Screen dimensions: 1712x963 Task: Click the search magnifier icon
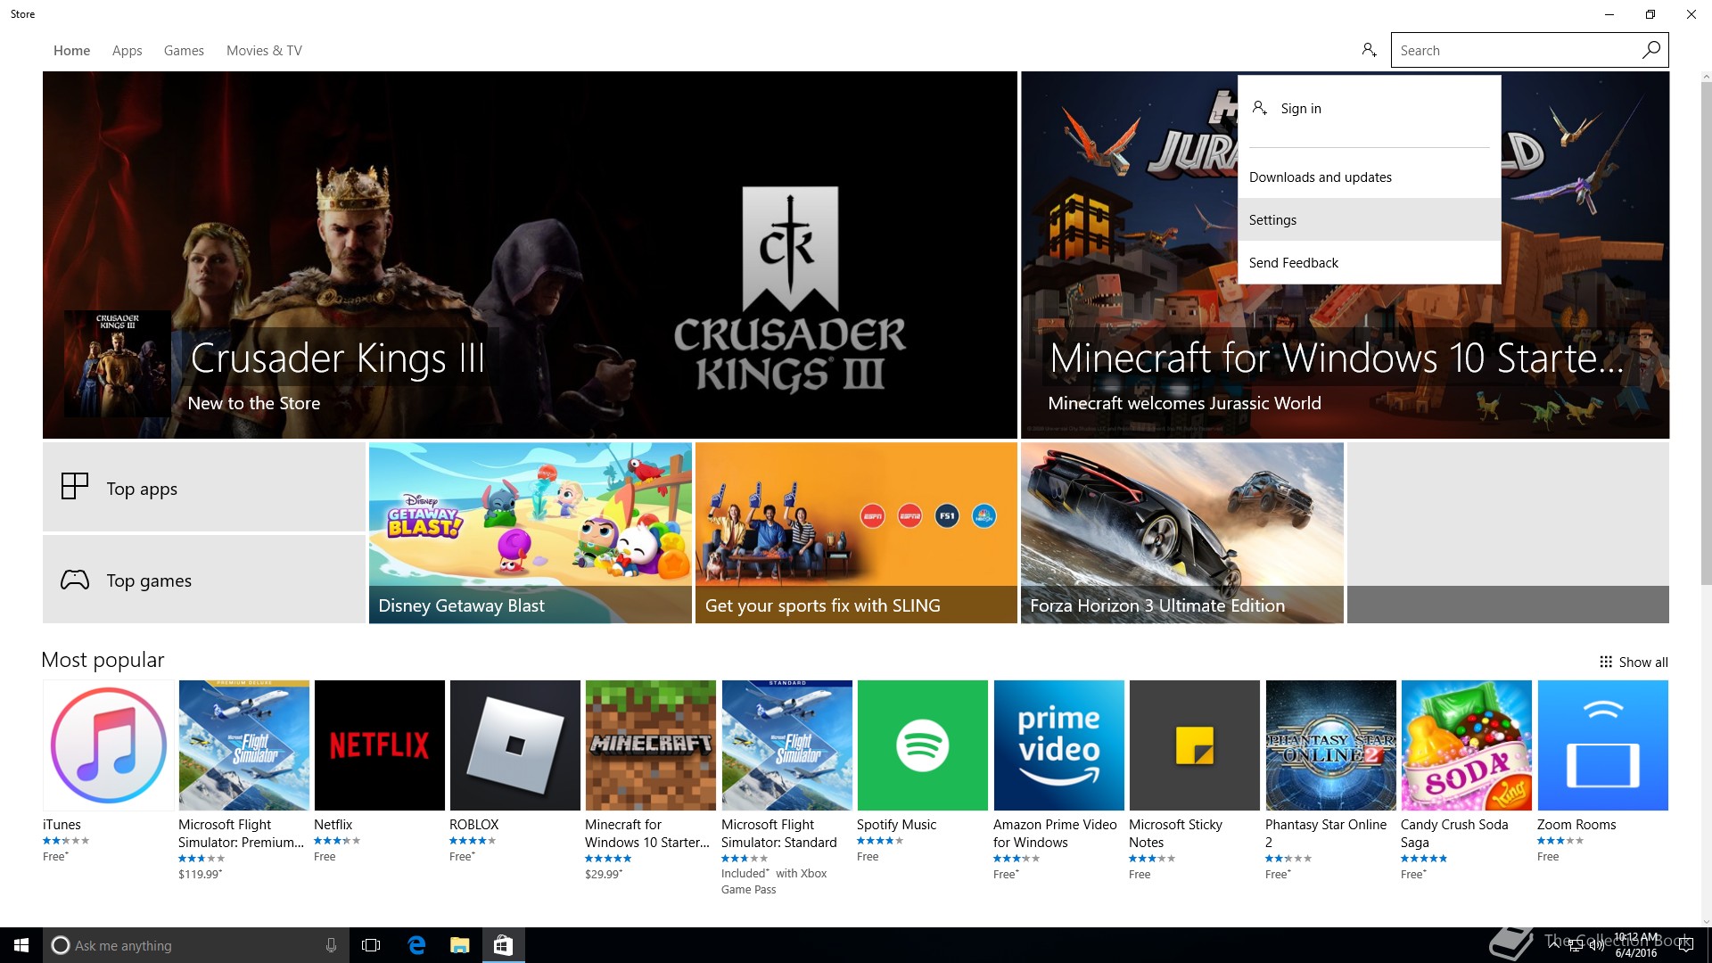(1651, 50)
